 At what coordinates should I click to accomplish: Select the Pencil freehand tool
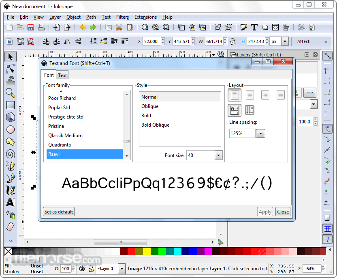(10, 166)
